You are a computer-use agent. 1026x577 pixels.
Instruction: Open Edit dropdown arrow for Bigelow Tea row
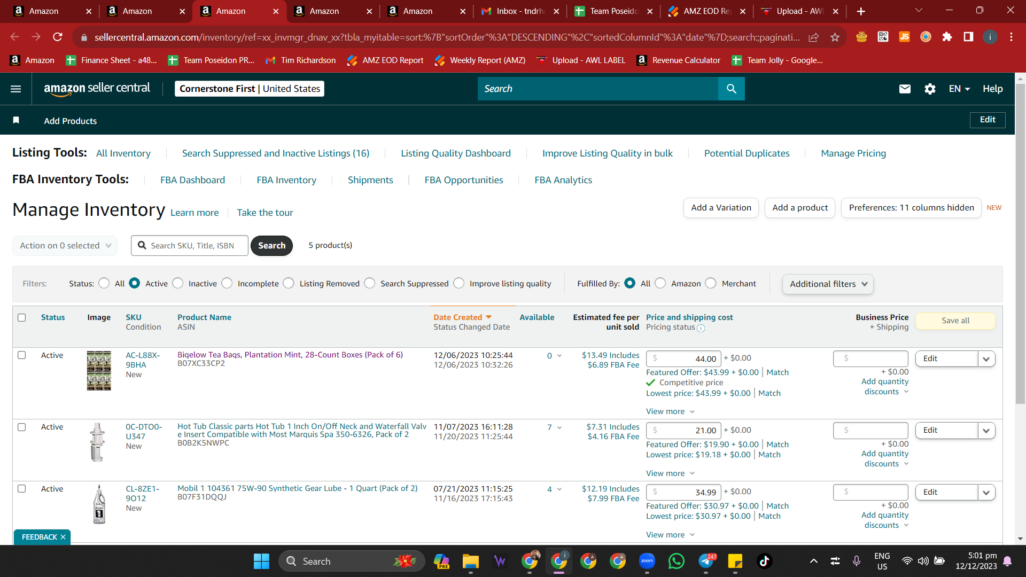986,359
